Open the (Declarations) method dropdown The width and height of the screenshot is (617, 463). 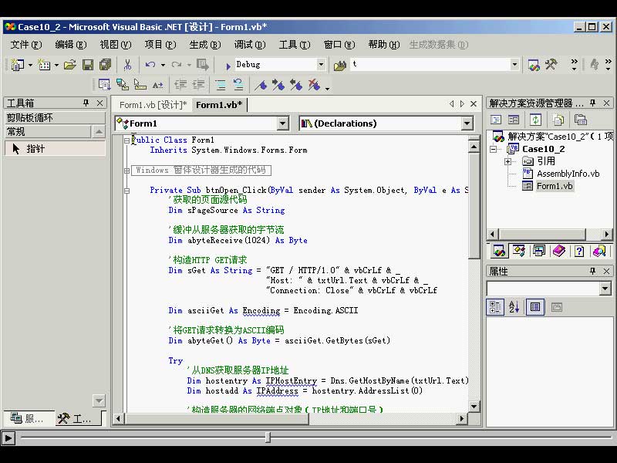tap(467, 123)
